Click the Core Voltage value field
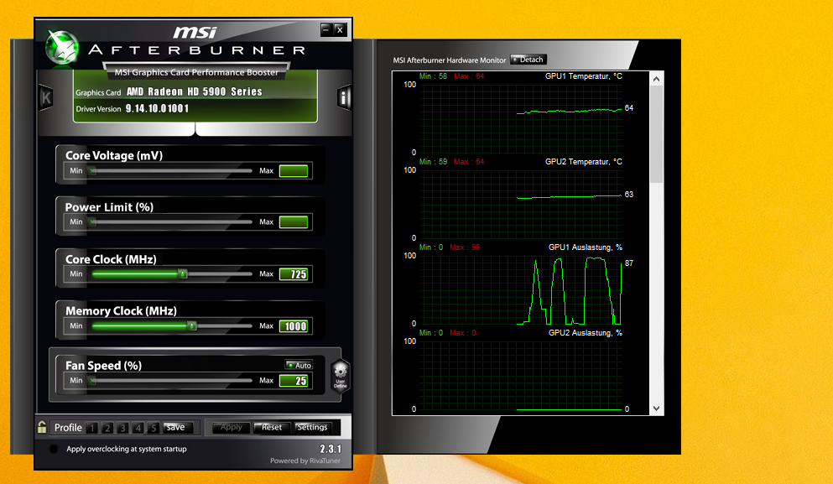Image resolution: width=833 pixels, height=484 pixels. pyautogui.click(x=294, y=170)
